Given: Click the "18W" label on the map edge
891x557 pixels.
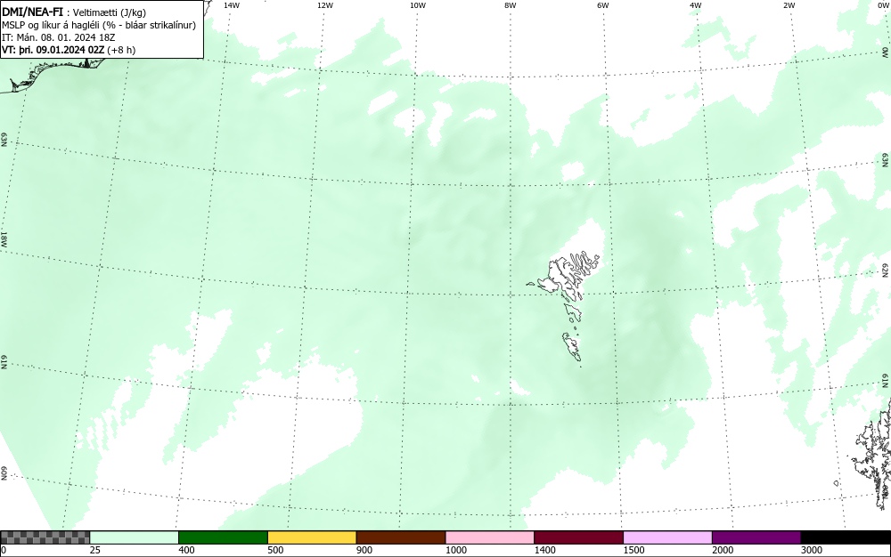Looking at the screenshot, I should (4, 239).
